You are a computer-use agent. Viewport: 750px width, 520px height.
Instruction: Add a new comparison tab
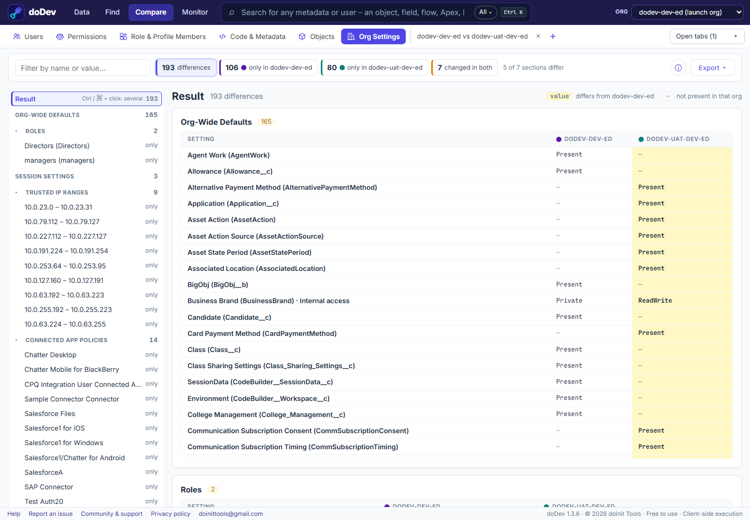point(553,36)
